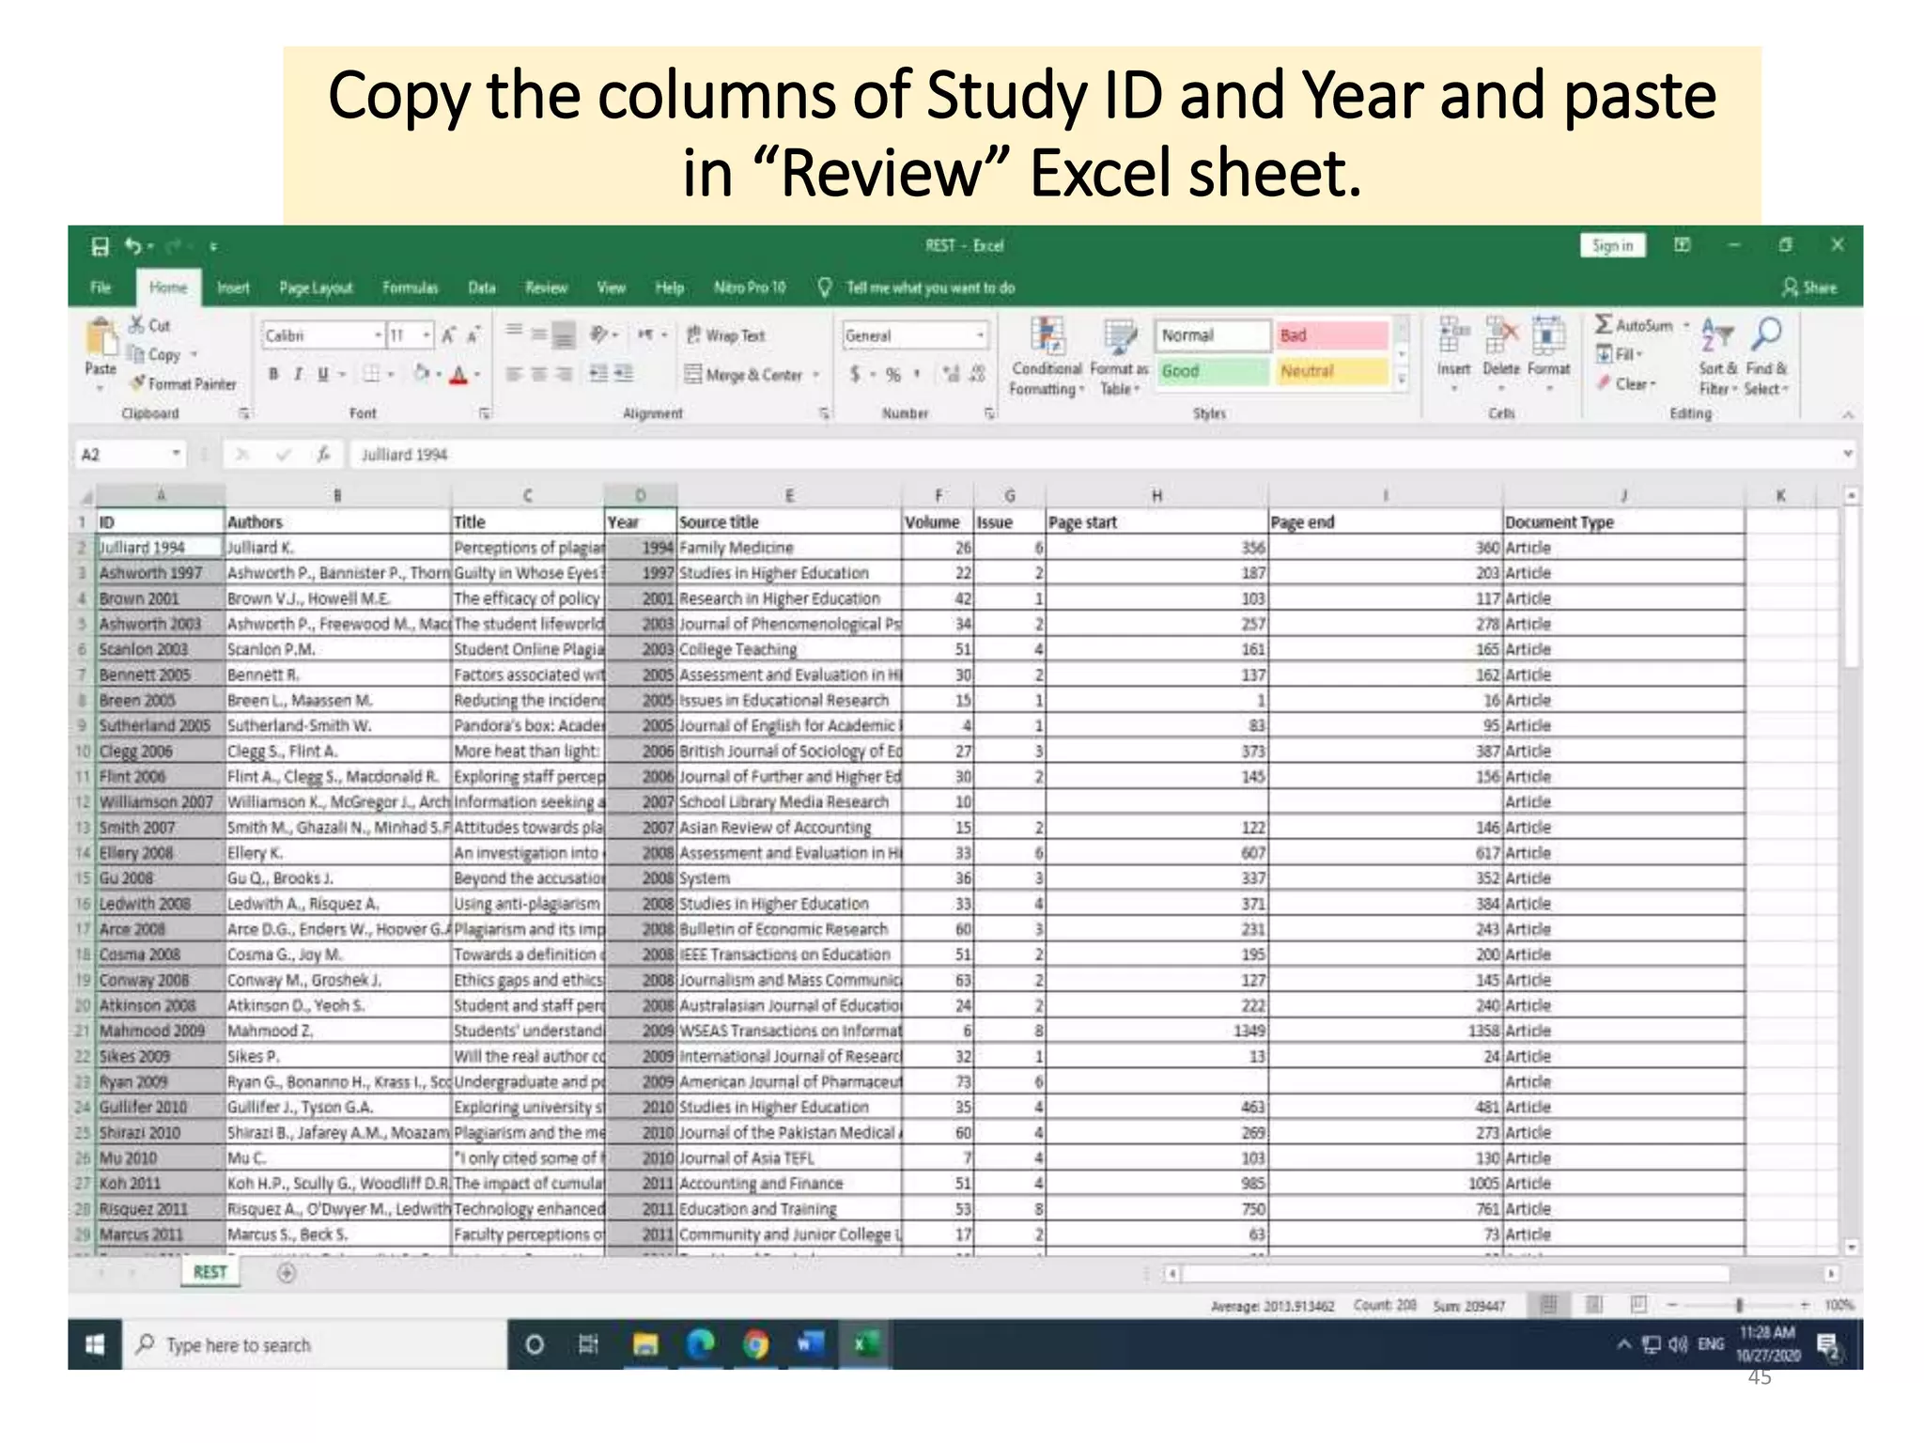The height and width of the screenshot is (1443, 1924).
Task: Apply Percent Style format
Action: pos(892,375)
